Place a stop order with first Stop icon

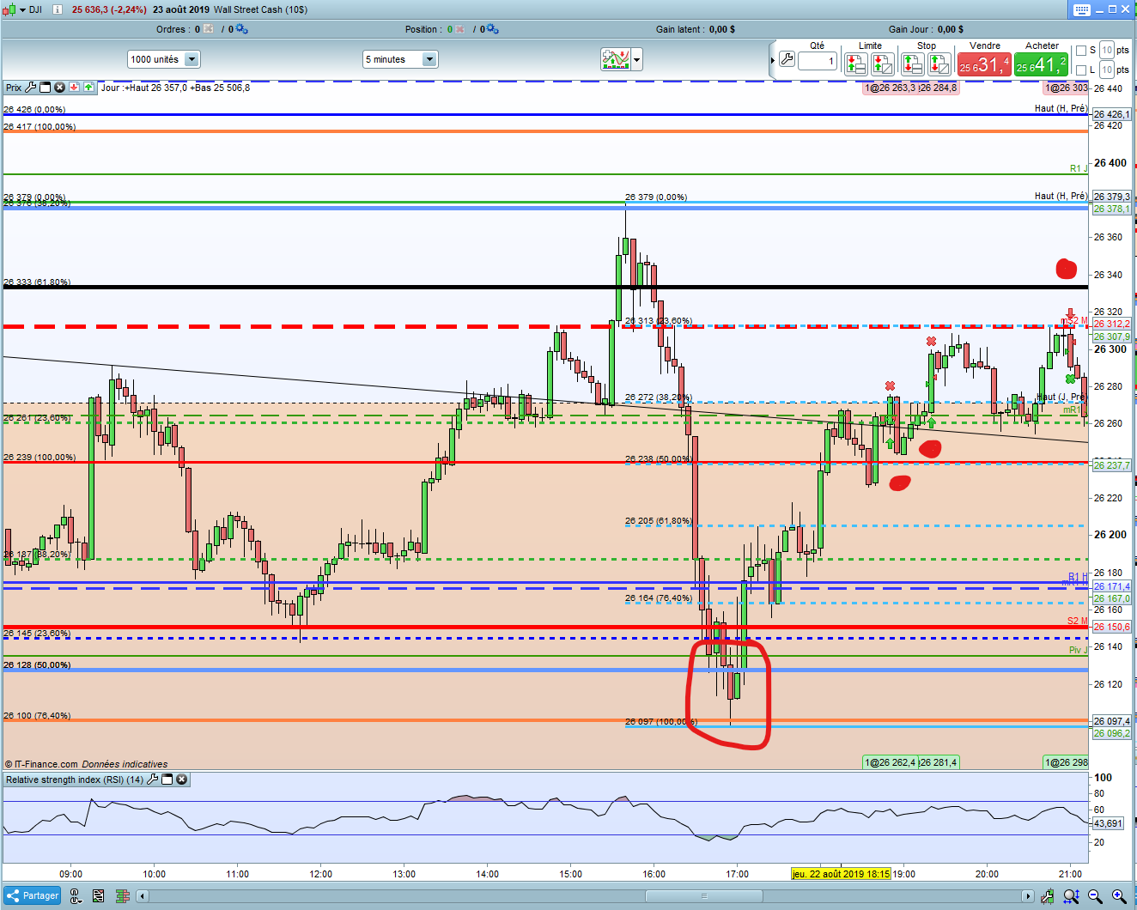(x=912, y=64)
